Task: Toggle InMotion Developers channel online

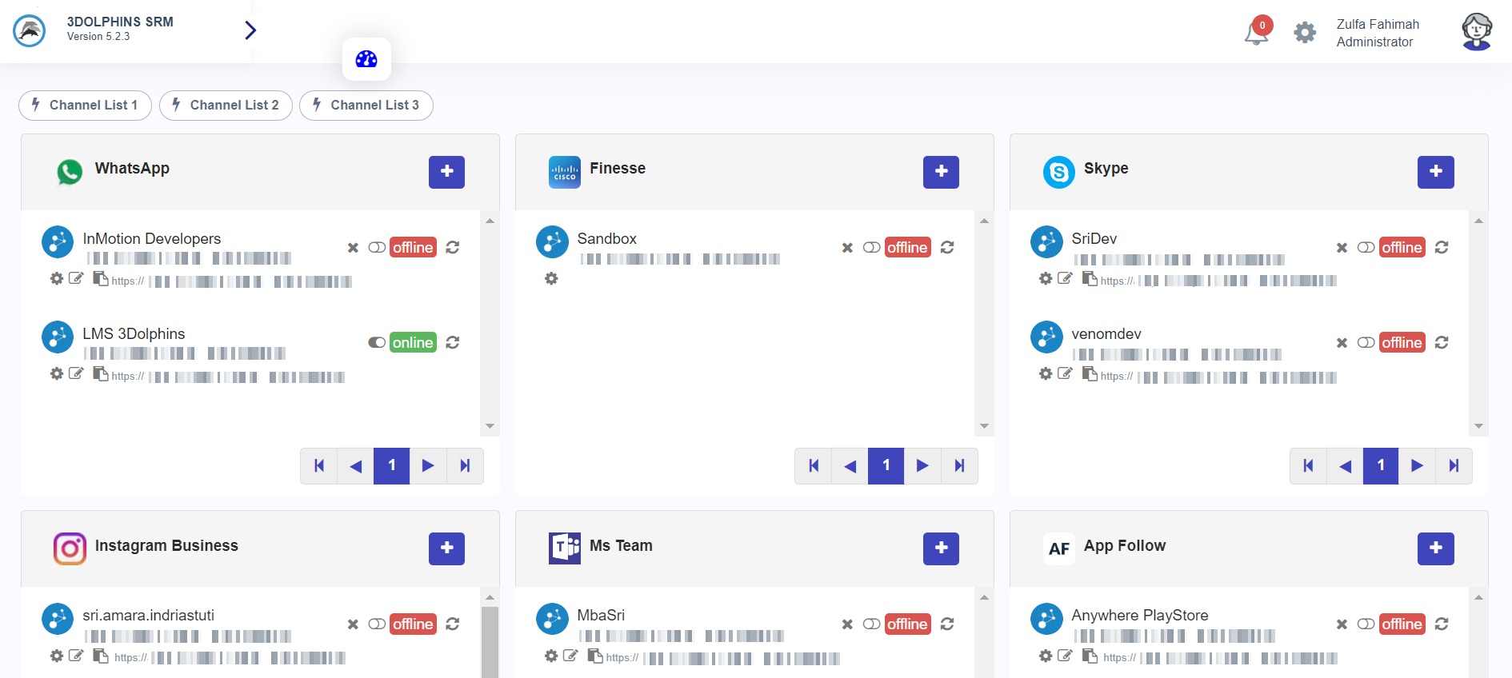Action: click(x=377, y=248)
